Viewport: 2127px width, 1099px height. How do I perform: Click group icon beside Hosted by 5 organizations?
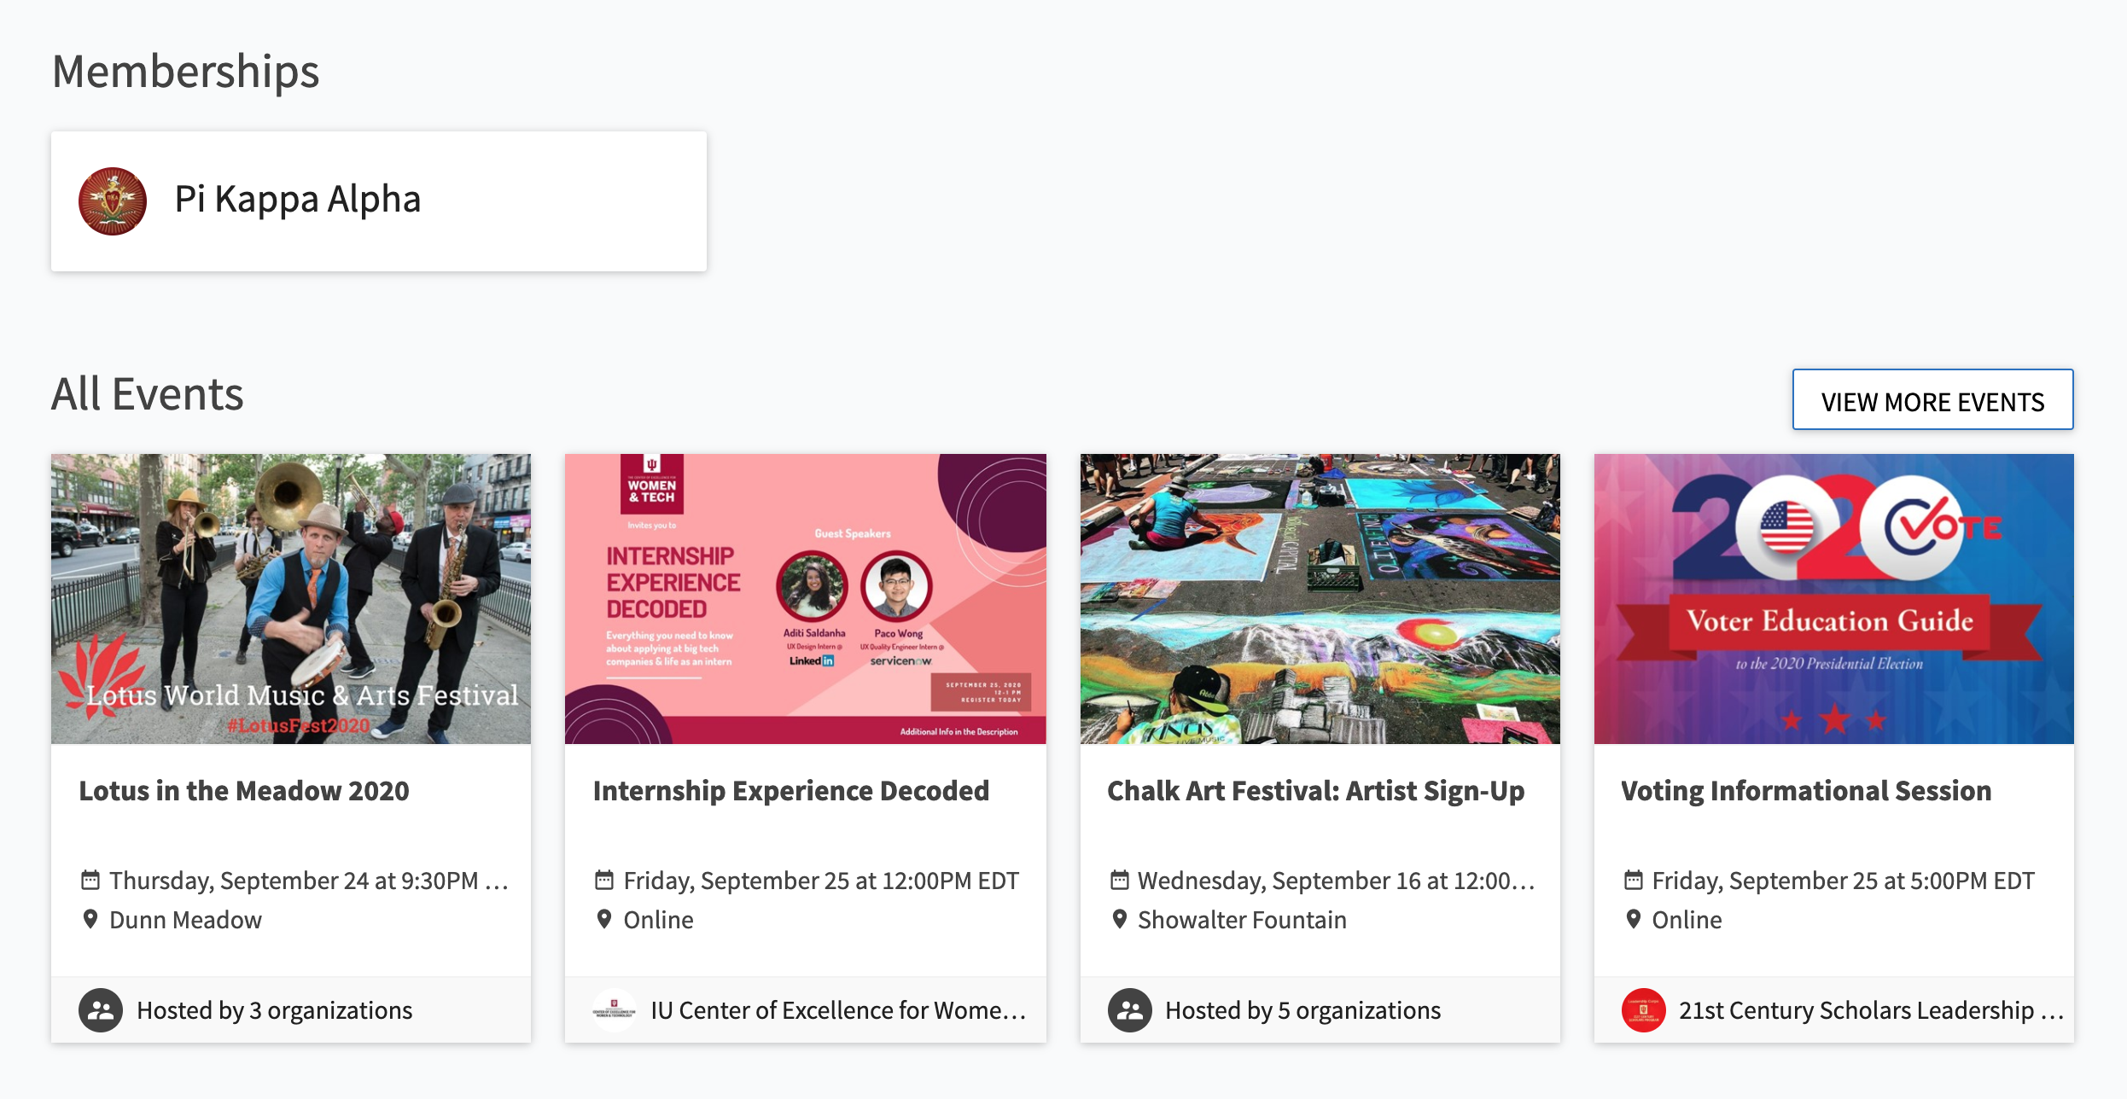1130,1010
